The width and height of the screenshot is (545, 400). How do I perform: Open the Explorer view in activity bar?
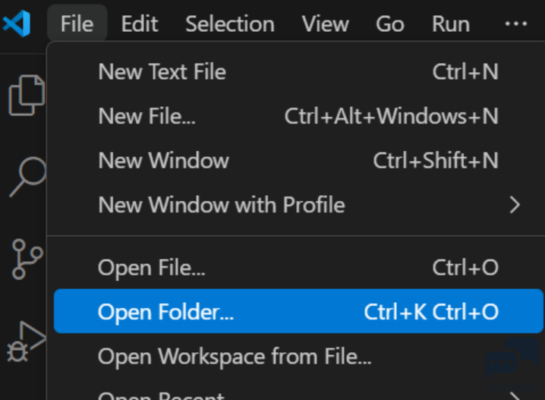tap(27, 95)
